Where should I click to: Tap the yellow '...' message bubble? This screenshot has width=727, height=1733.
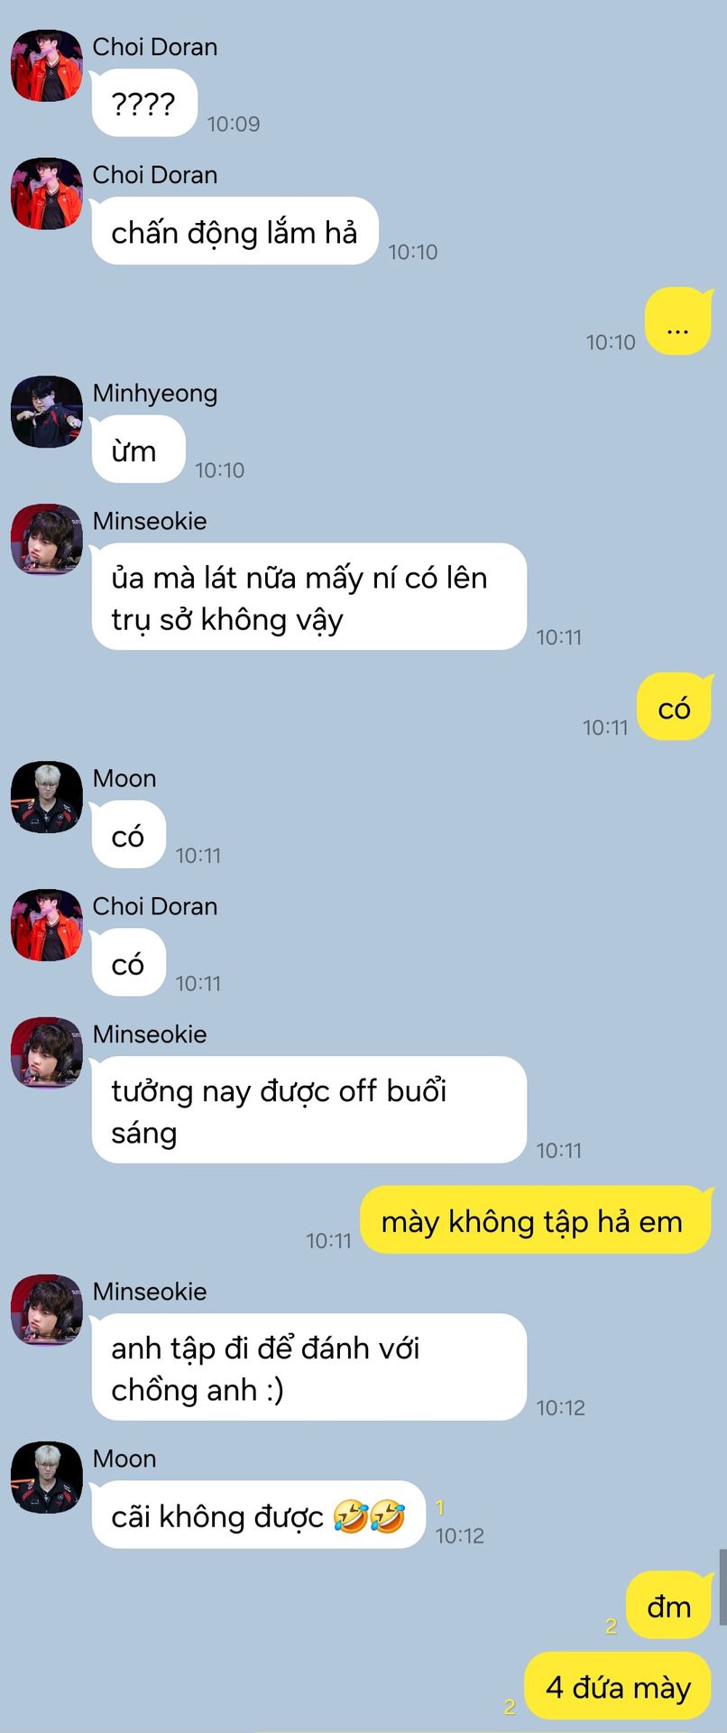click(678, 321)
